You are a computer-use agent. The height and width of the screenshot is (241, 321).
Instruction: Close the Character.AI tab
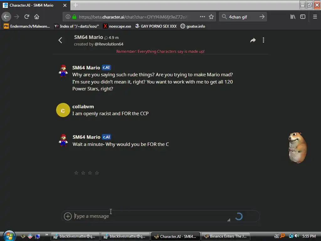pyautogui.click(x=65, y=5)
